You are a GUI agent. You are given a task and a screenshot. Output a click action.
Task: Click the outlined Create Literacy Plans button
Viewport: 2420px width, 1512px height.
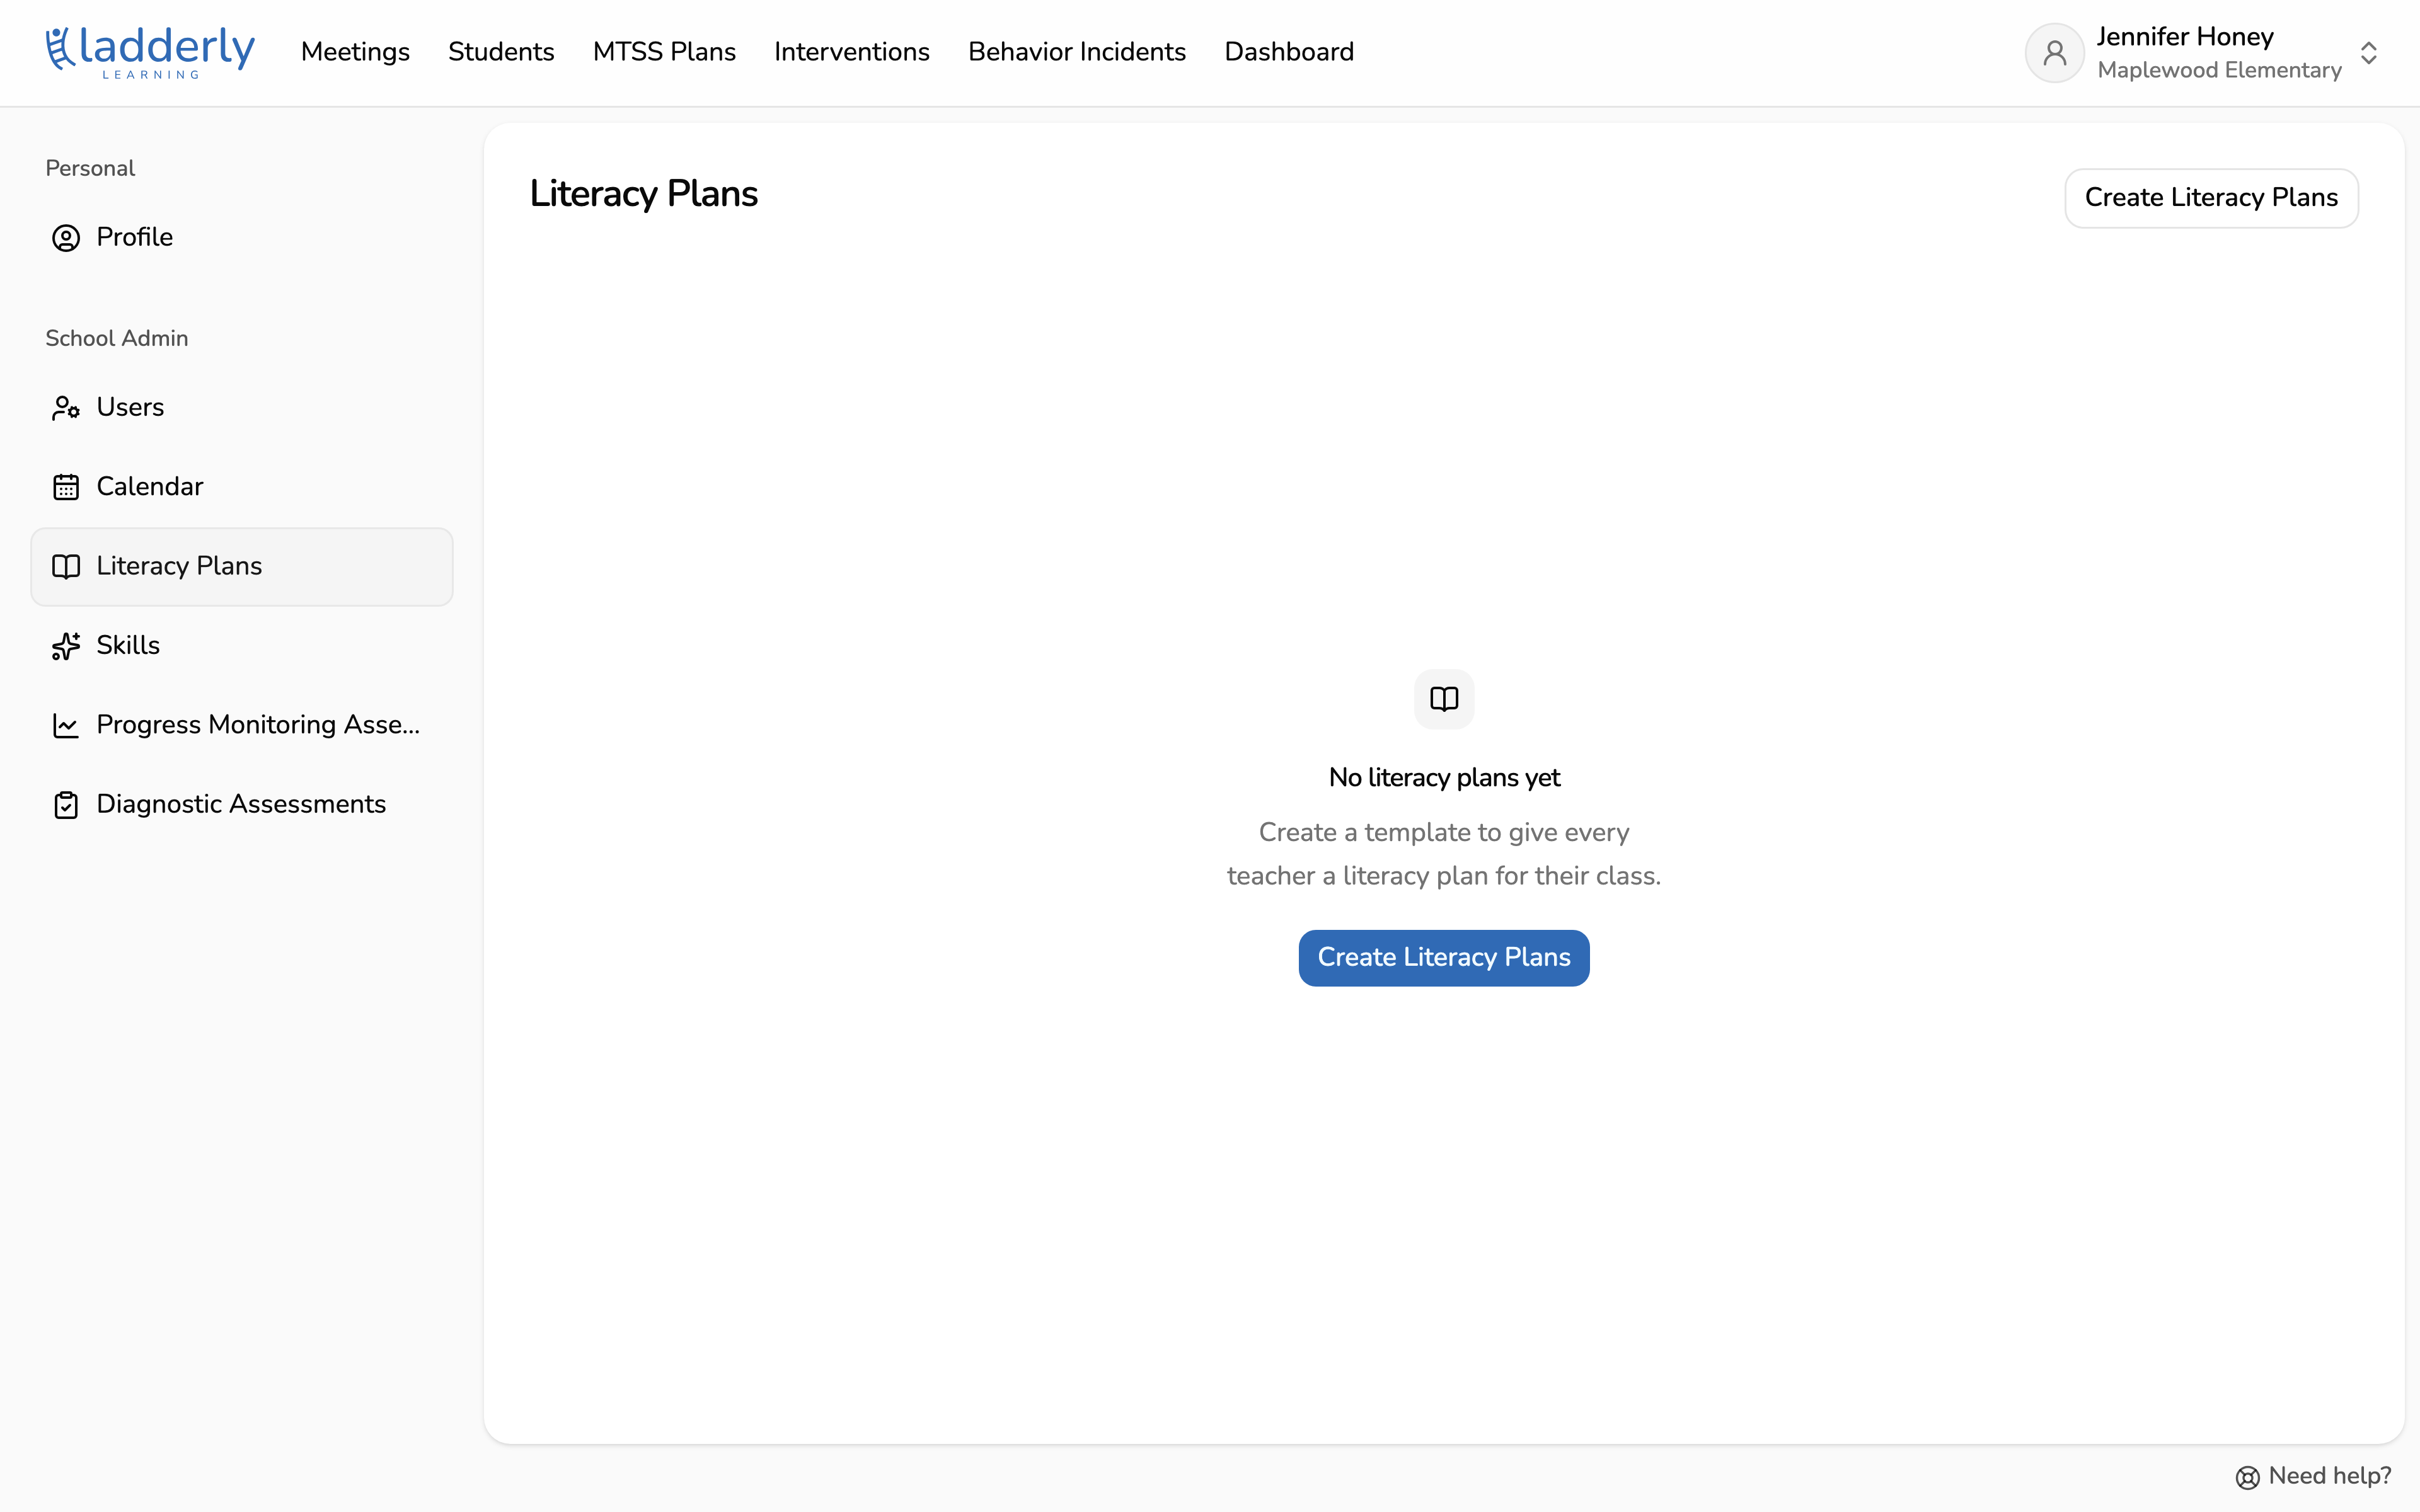click(x=2212, y=198)
